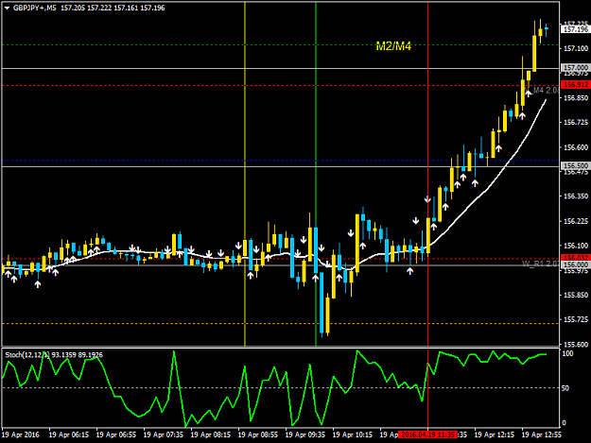Click the 156.350 price scale value
The width and height of the screenshot is (591, 443).
point(576,196)
